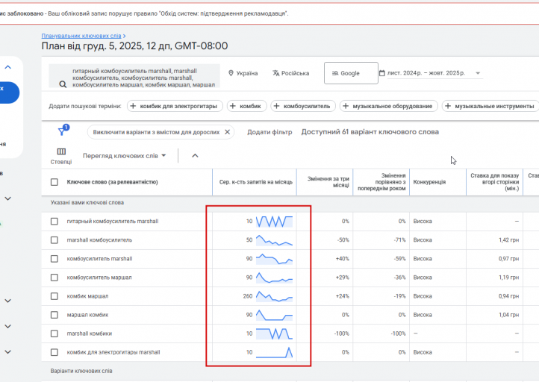Sort by Змінення порівняно з попереднім роком
The width and height of the screenshot is (539, 382).
tap(381, 182)
